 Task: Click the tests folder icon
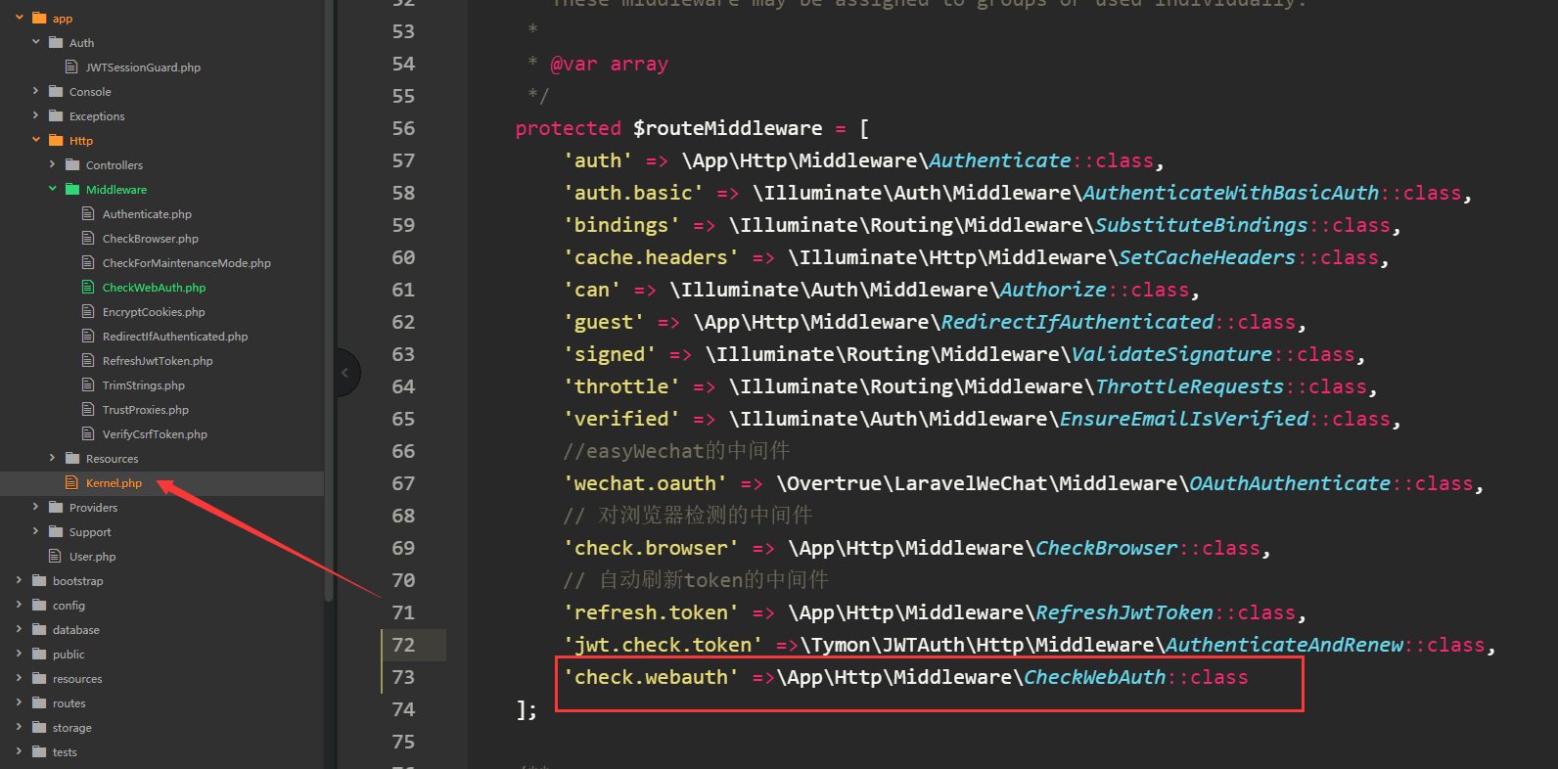coord(39,751)
